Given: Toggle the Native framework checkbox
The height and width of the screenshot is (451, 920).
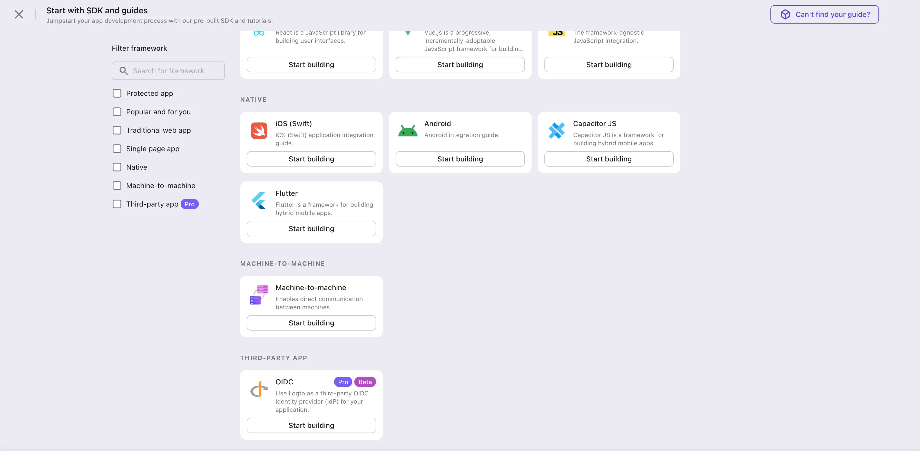Looking at the screenshot, I should 117,167.
